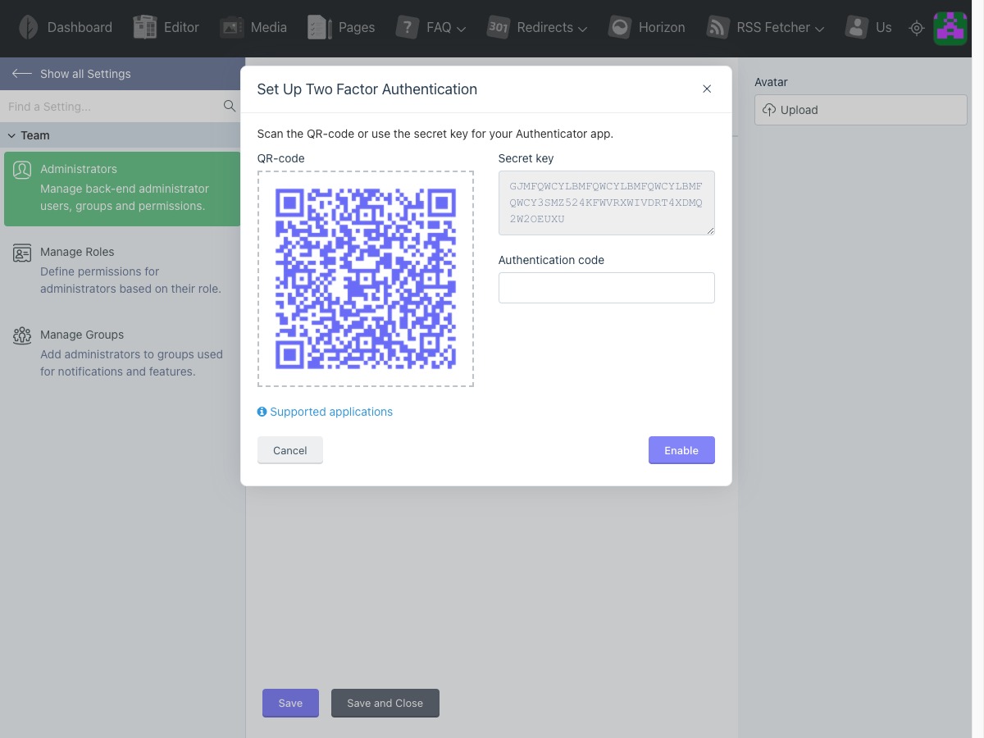Click the Upload avatar button
984x738 pixels.
[x=861, y=110]
